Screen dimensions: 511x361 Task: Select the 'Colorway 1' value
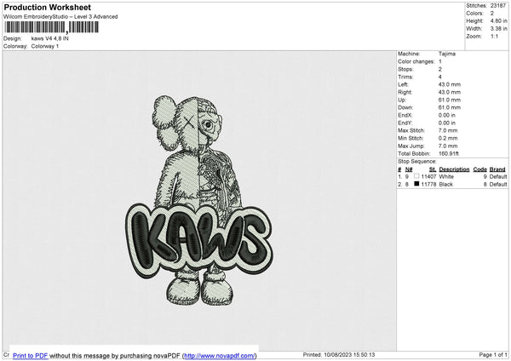pos(45,46)
